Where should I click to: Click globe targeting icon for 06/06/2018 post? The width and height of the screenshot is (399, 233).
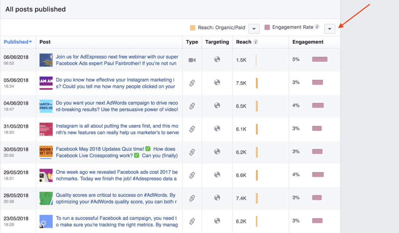[x=217, y=59]
